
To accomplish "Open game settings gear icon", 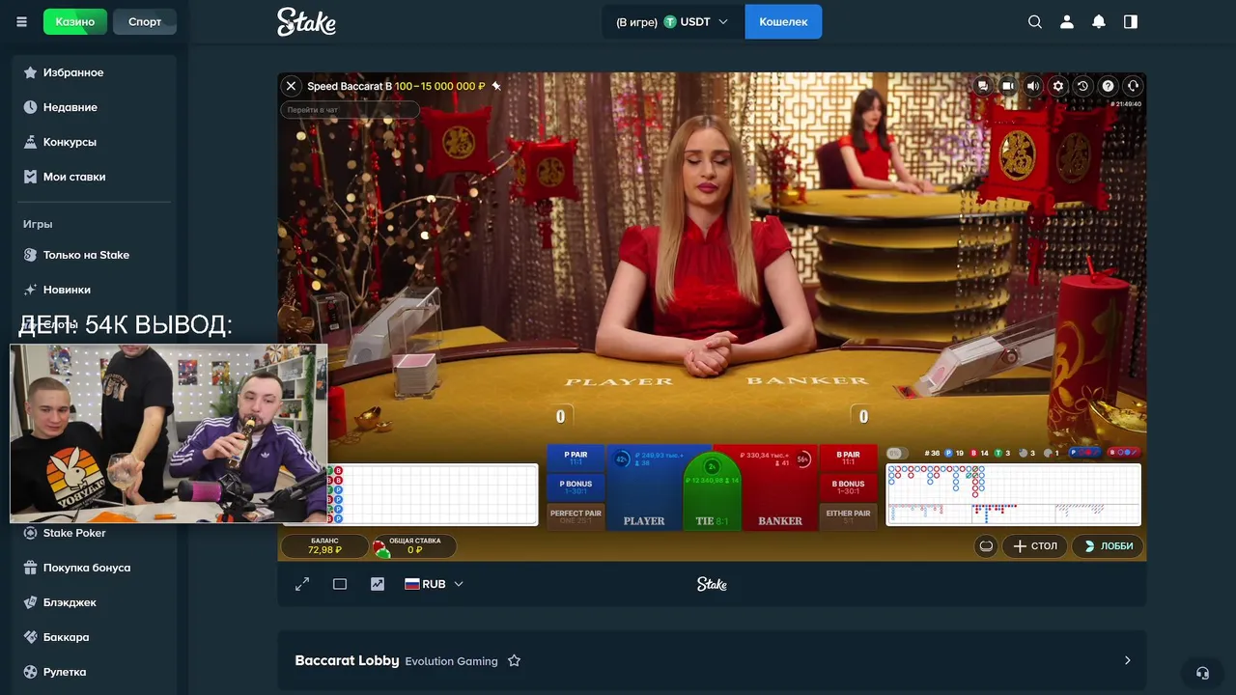I will click(x=1058, y=86).
